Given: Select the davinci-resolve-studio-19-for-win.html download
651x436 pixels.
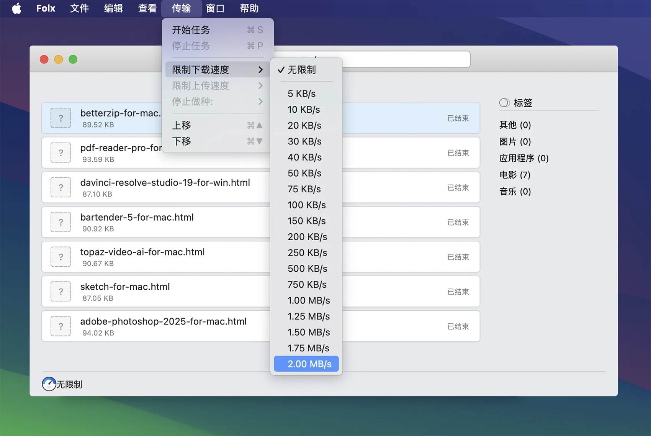Looking at the screenshot, I should (x=260, y=187).
